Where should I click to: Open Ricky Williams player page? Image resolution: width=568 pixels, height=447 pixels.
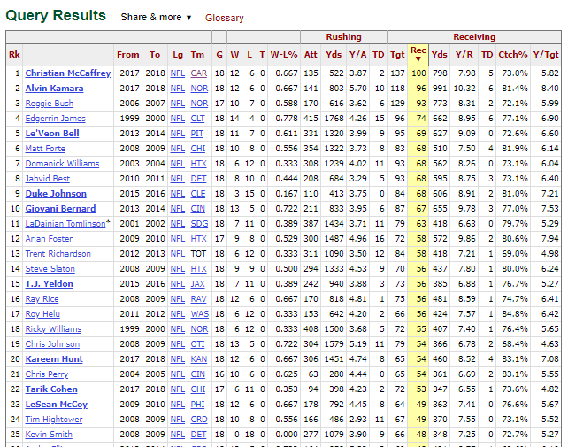[x=53, y=328]
